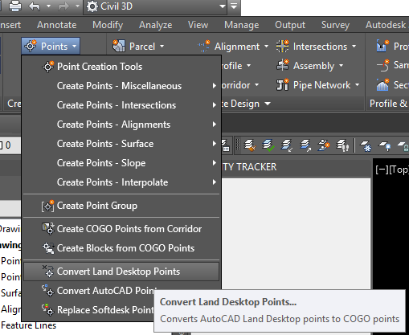Open the View ribbon tab
The height and width of the screenshot is (335, 409).
(198, 25)
